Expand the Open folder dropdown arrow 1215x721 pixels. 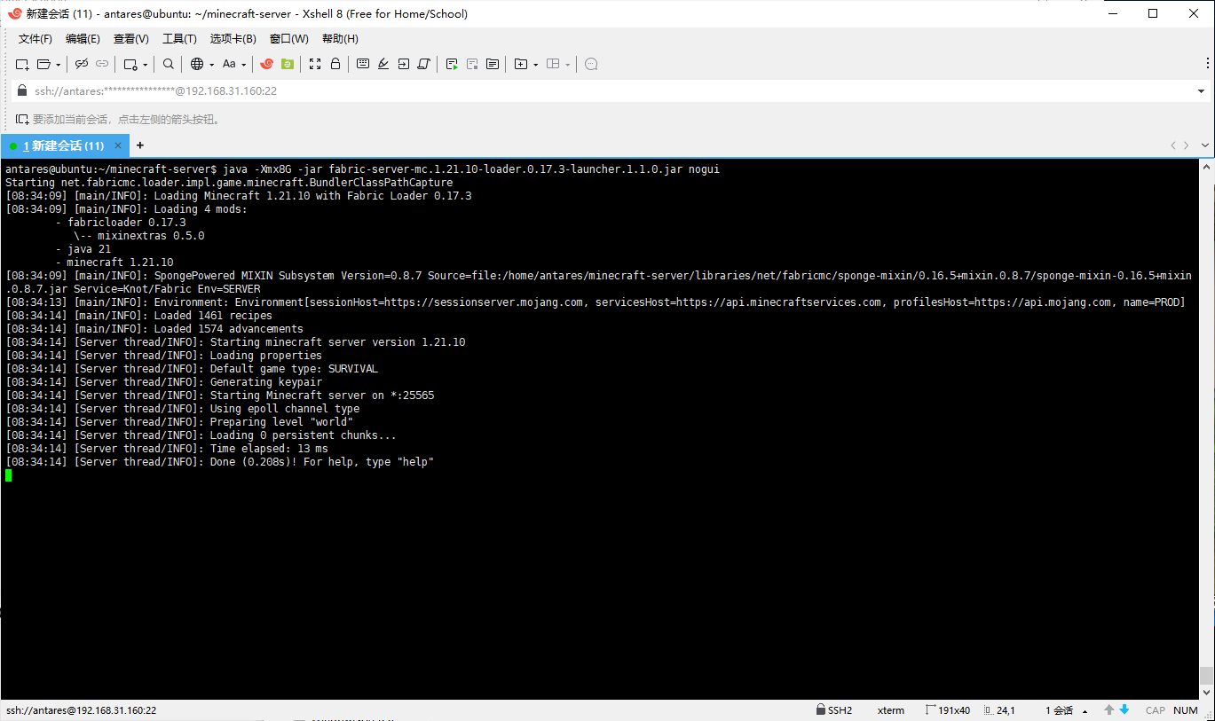pyautogui.click(x=59, y=65)
